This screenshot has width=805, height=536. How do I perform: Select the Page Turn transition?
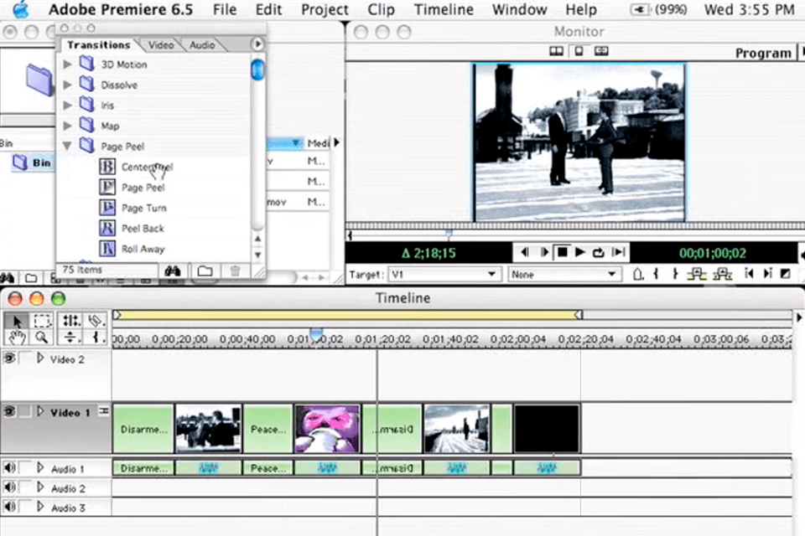point(144,208)
